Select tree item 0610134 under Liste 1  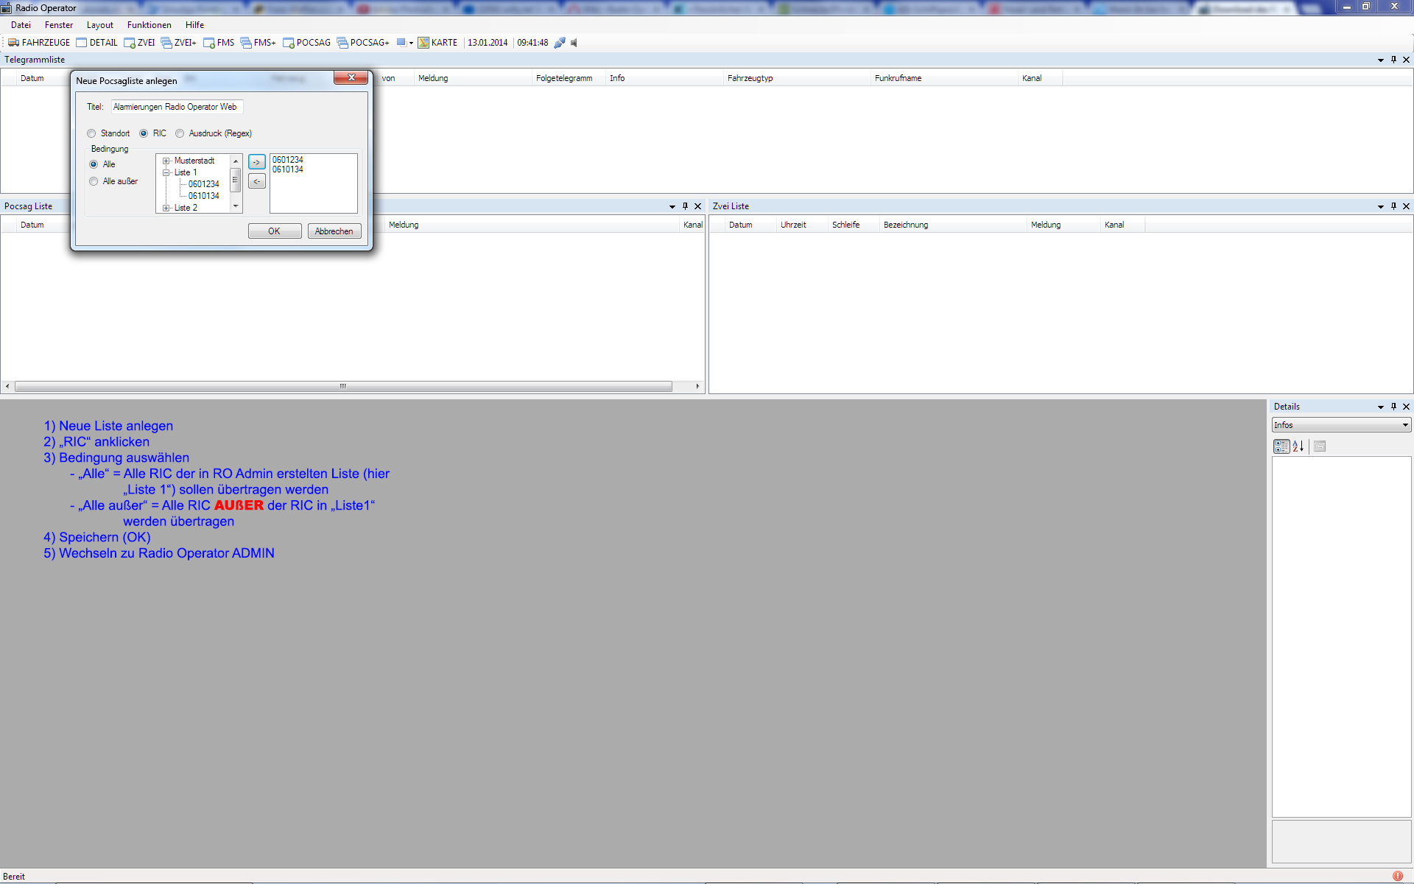click(x=204, y=196)
